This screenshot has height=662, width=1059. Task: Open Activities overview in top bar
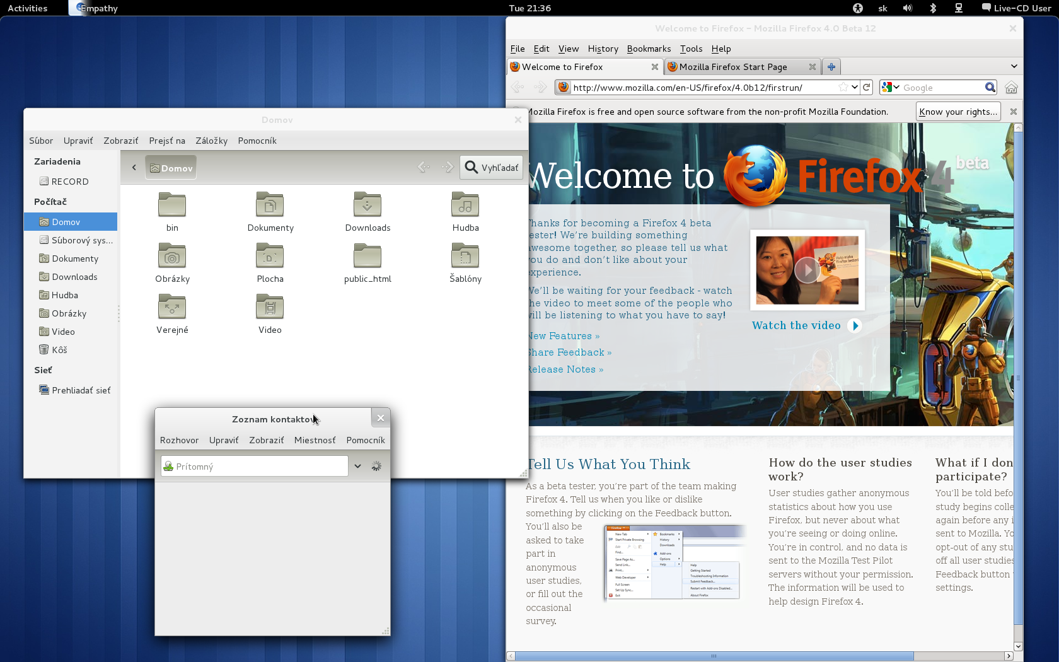(x=28, y=8)
